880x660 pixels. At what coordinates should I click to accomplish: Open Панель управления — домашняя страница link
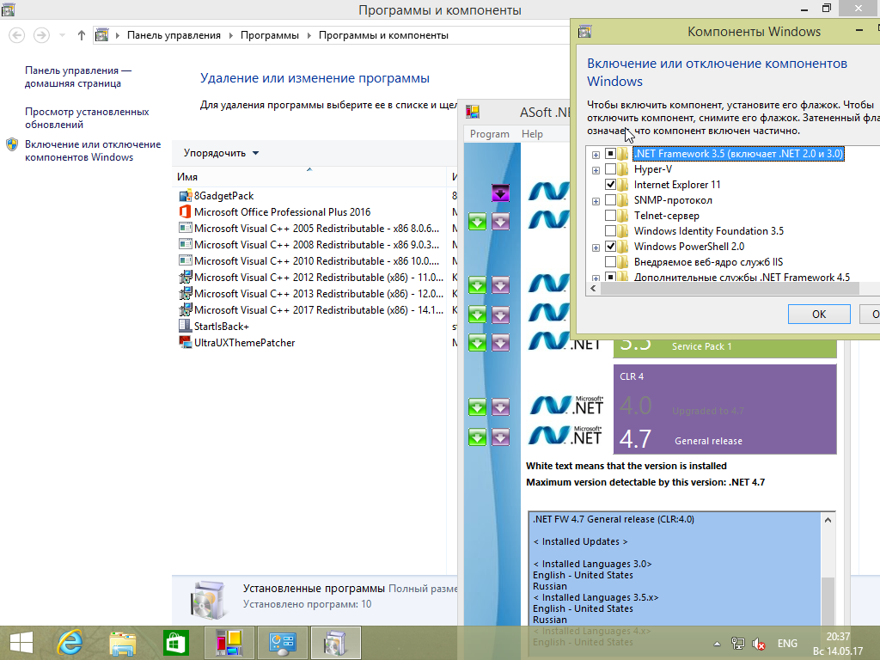(77, 76)
